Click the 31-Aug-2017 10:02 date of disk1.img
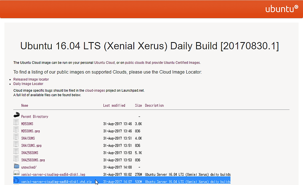This screenshot has height=185, width=303. point(117,174)
